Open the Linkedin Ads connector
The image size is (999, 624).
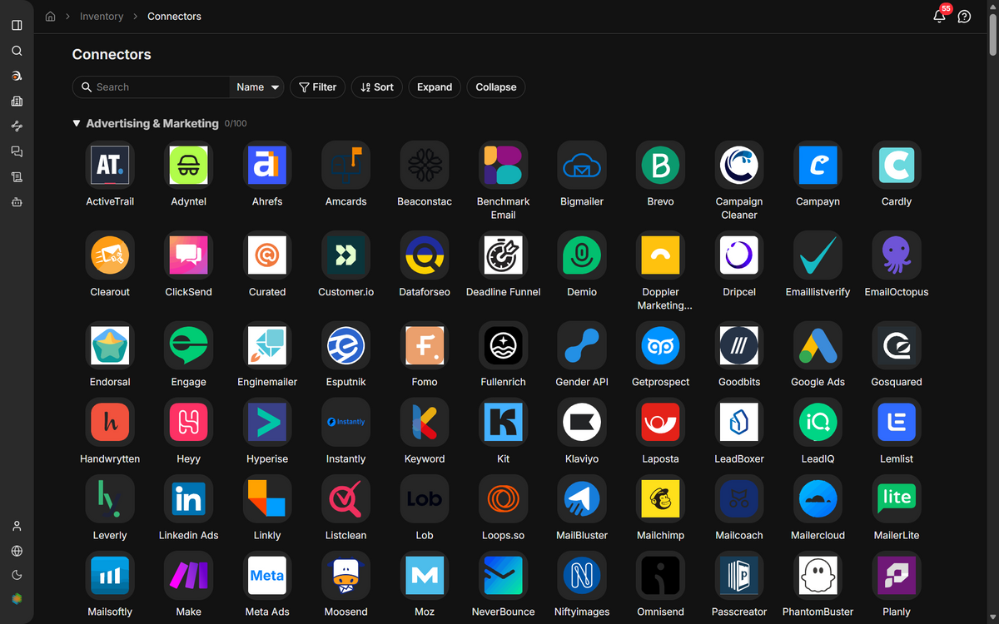(x=188, y=498)
